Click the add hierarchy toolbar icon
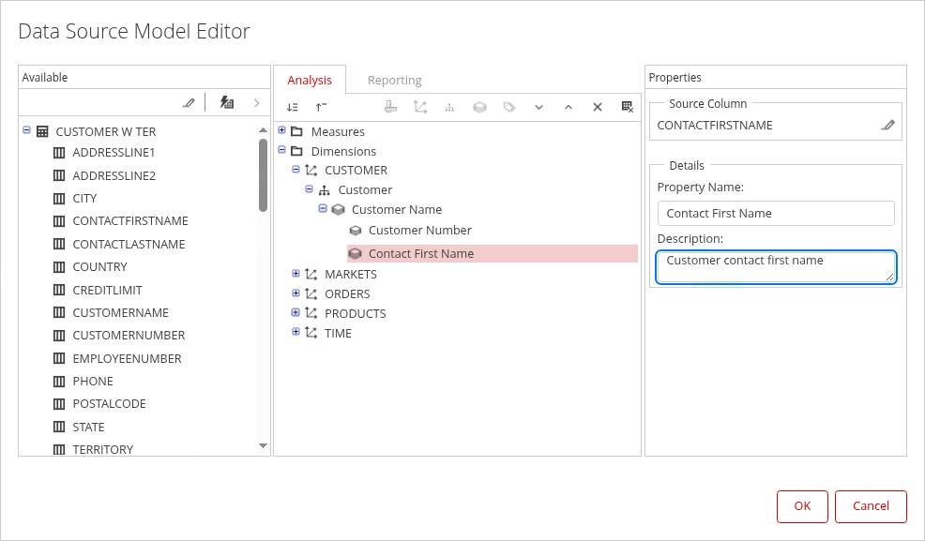 coord(449,108)
